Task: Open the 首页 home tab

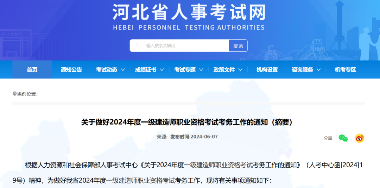Action: (x=32, y=69)
